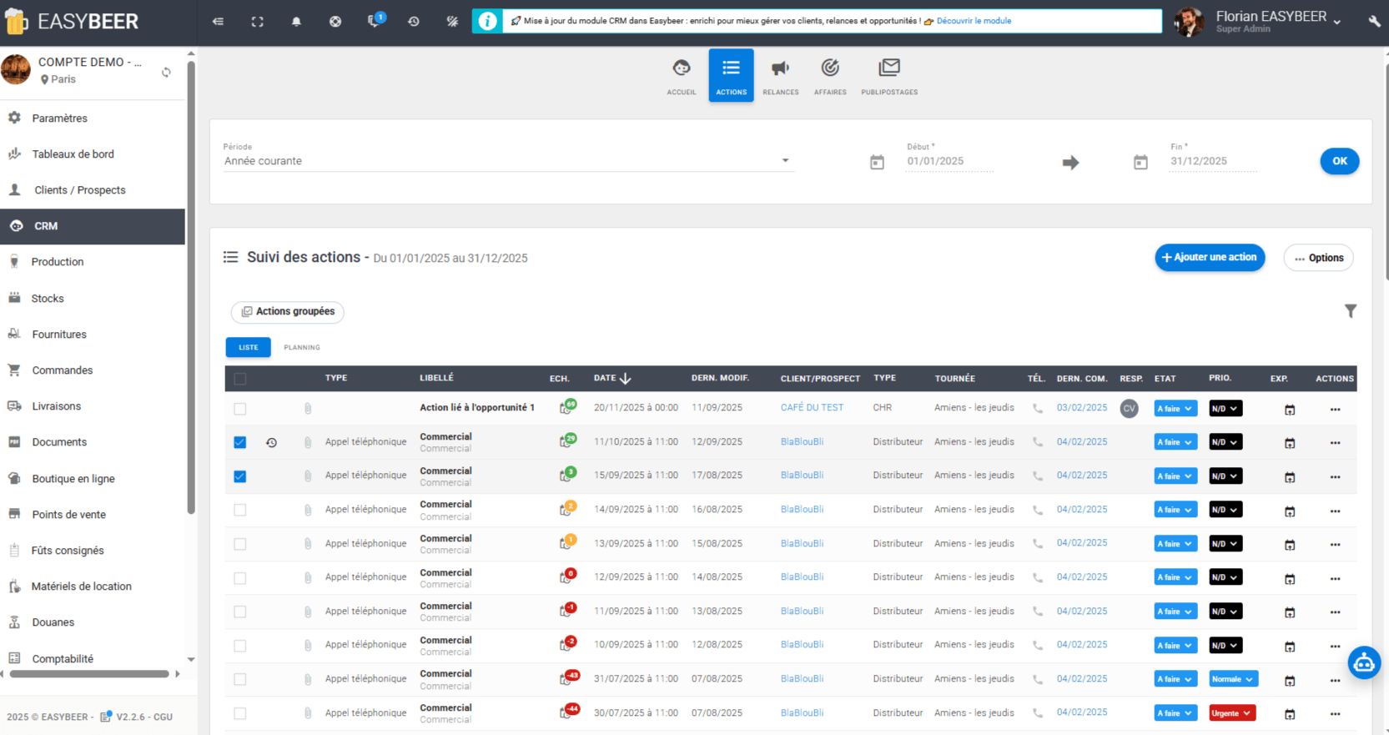
Task: Switch to the RELANCES tab
Action: [781, 76]
